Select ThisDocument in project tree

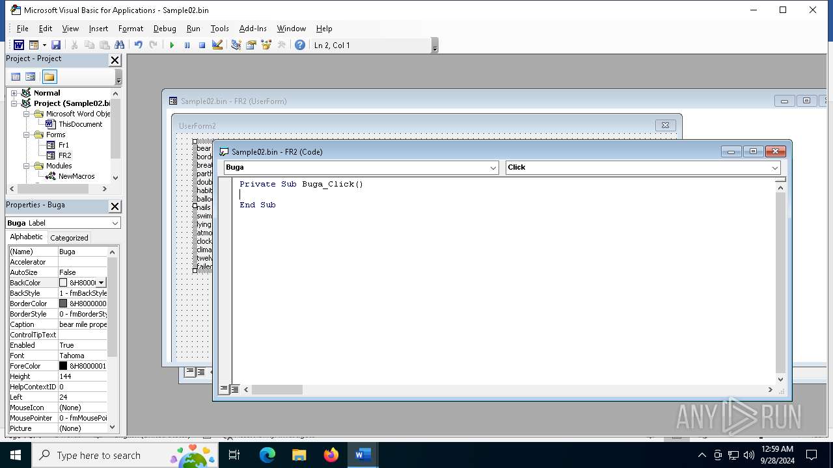(80, 124)
